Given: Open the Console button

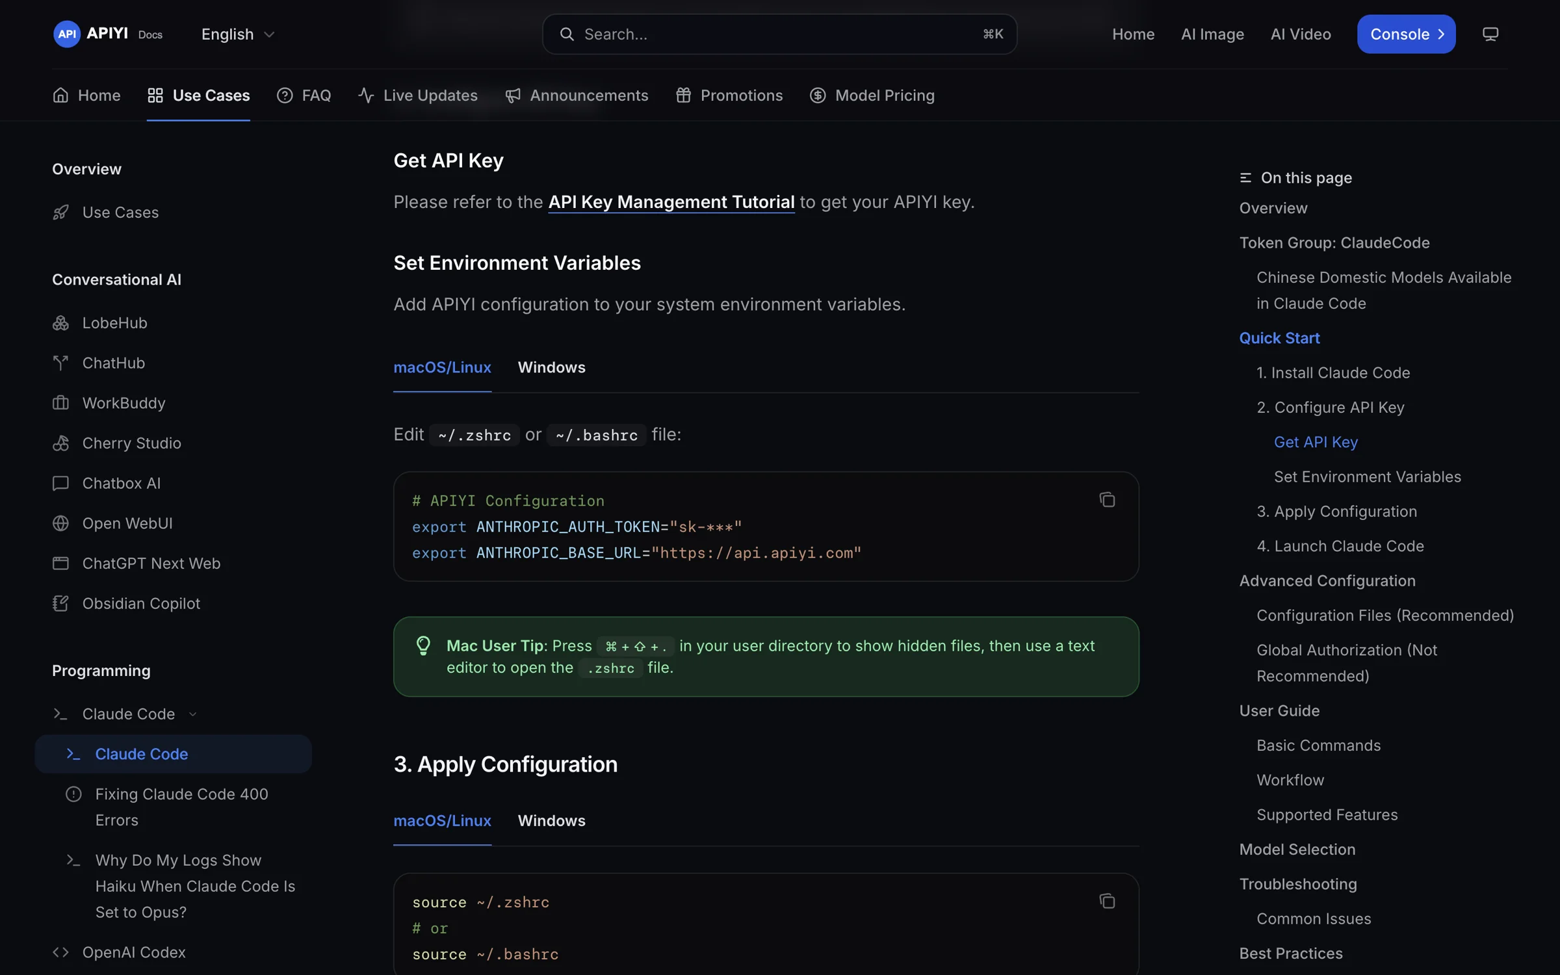Looking at the screenshot, I should click(x=1406, y=34).
